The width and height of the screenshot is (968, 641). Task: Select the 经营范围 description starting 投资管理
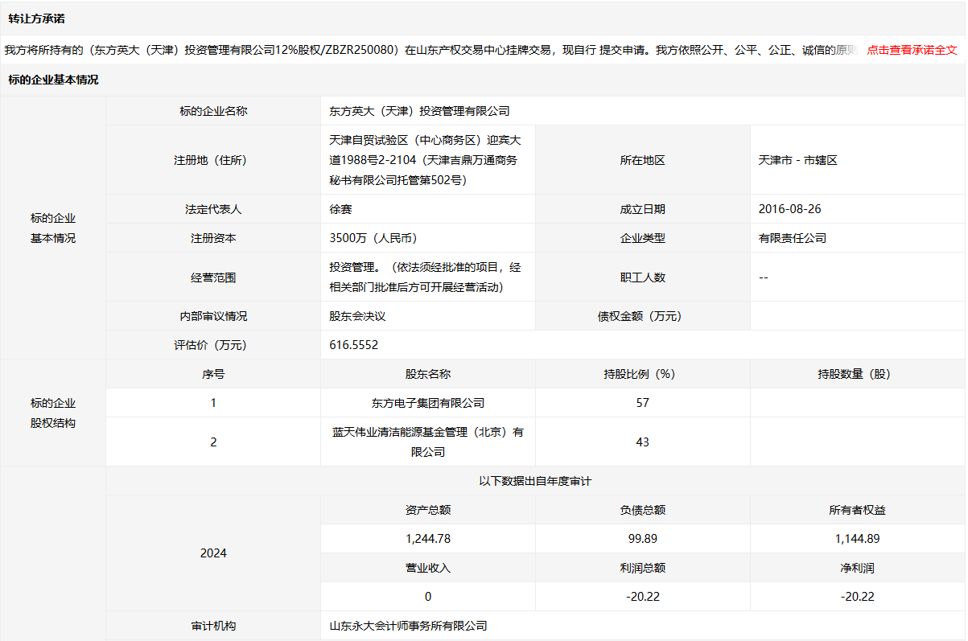[425, 277]
